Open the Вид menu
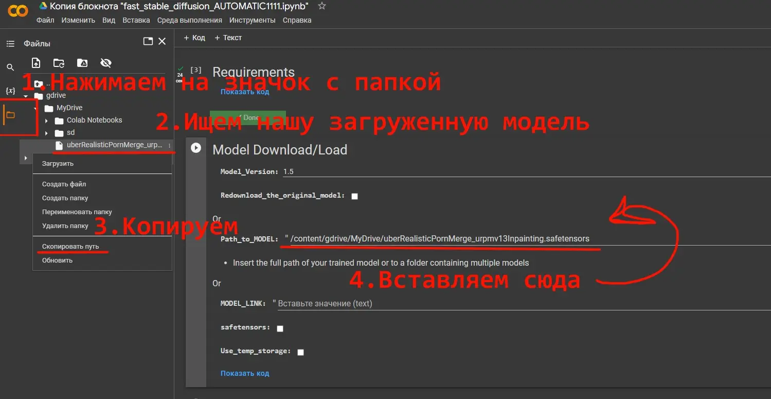This screenshot has height=399, width=771. pyautogui.click(x=109, y=20)
